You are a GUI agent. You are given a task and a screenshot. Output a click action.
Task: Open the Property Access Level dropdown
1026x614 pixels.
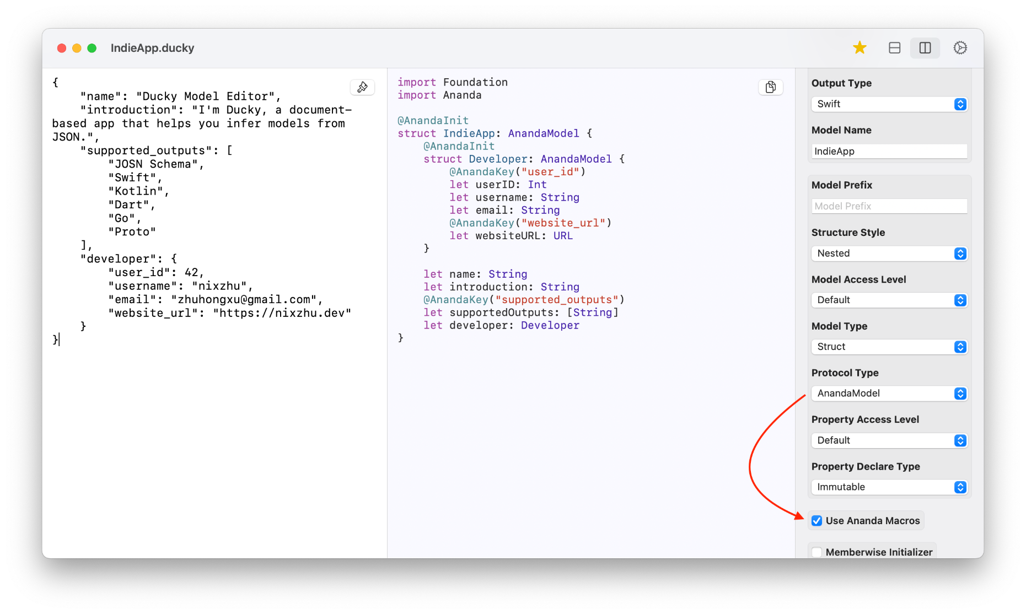tap(889, 440)
